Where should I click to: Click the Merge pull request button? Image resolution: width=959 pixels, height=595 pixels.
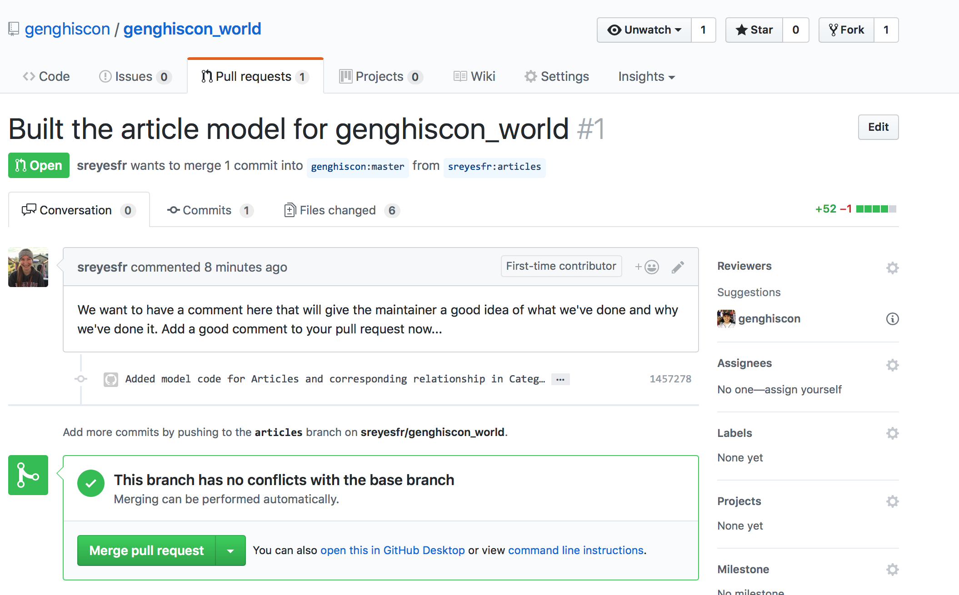click(146, 550)
